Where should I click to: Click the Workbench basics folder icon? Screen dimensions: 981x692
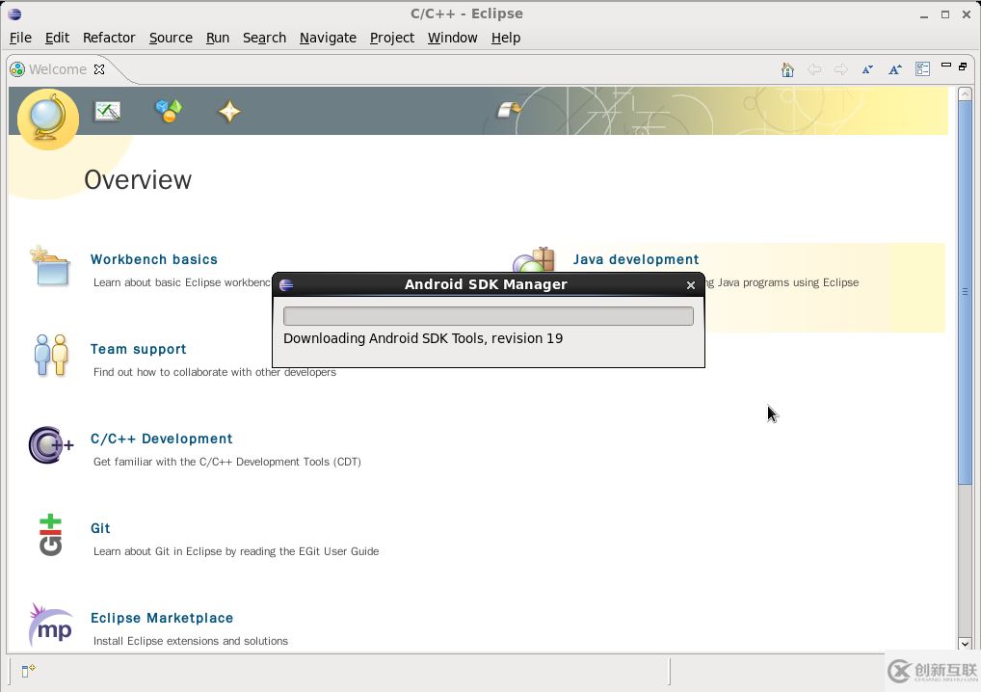[49, 266]
